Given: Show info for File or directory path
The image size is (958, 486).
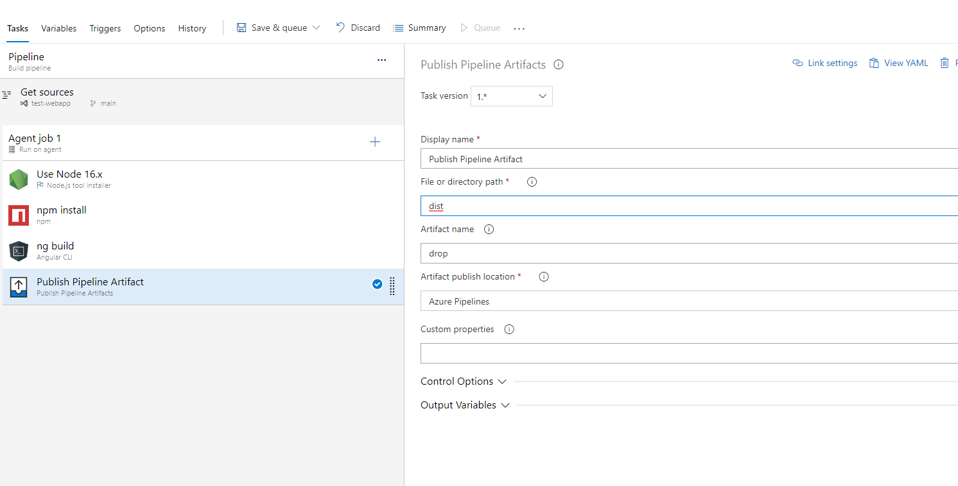Looking at the screenshot, I should [532, 181].
